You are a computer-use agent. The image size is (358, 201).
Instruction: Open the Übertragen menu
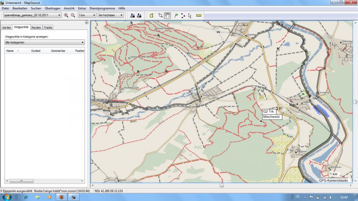pos(52,8)
